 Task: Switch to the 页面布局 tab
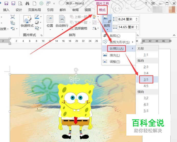[35, 10]
